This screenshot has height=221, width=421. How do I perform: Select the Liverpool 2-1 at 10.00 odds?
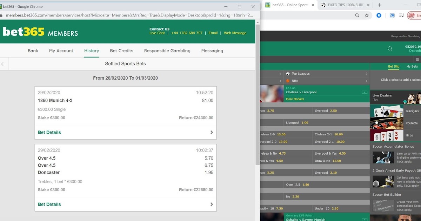(341, 142)
